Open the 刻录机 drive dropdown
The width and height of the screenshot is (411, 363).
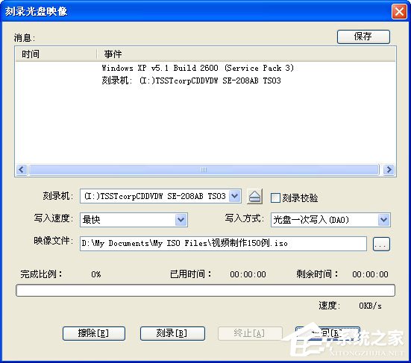point(235,196)
